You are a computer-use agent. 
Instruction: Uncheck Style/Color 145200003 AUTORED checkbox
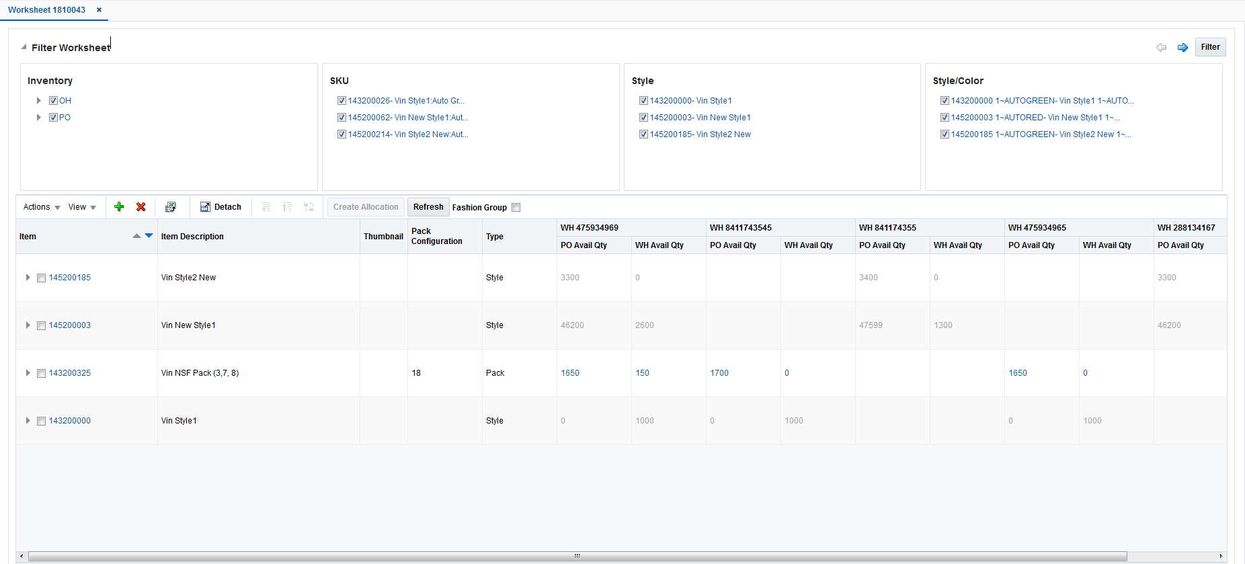(945, 118)
